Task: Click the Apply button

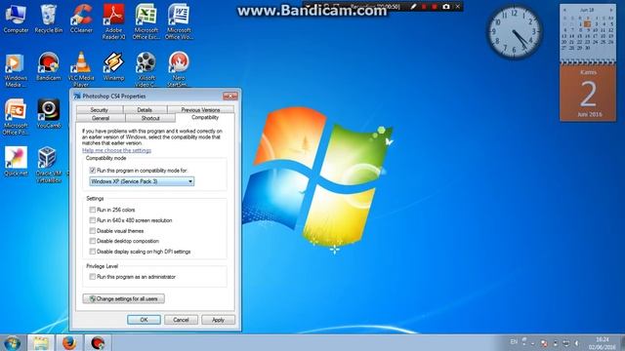Action: (218, 320)
